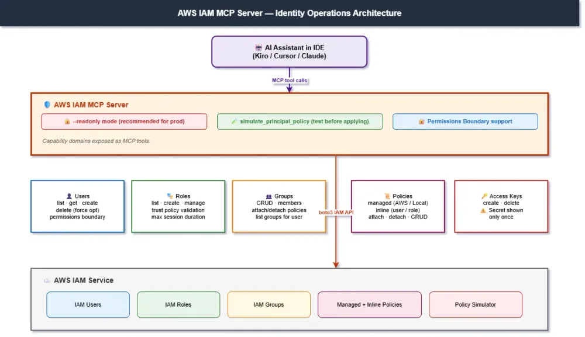Screen dimensions: 585x337
Task: Click the list · create · manage line in Roles
Action: coord(178,203)
